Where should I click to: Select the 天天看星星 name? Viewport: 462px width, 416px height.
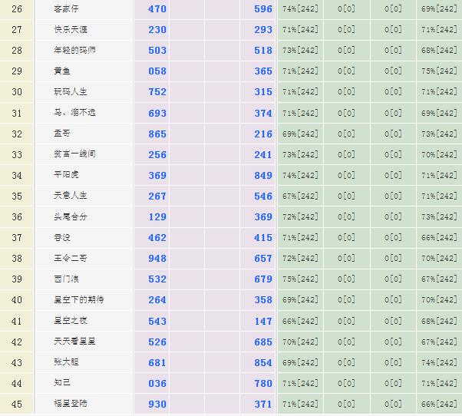tap(74, 342)
